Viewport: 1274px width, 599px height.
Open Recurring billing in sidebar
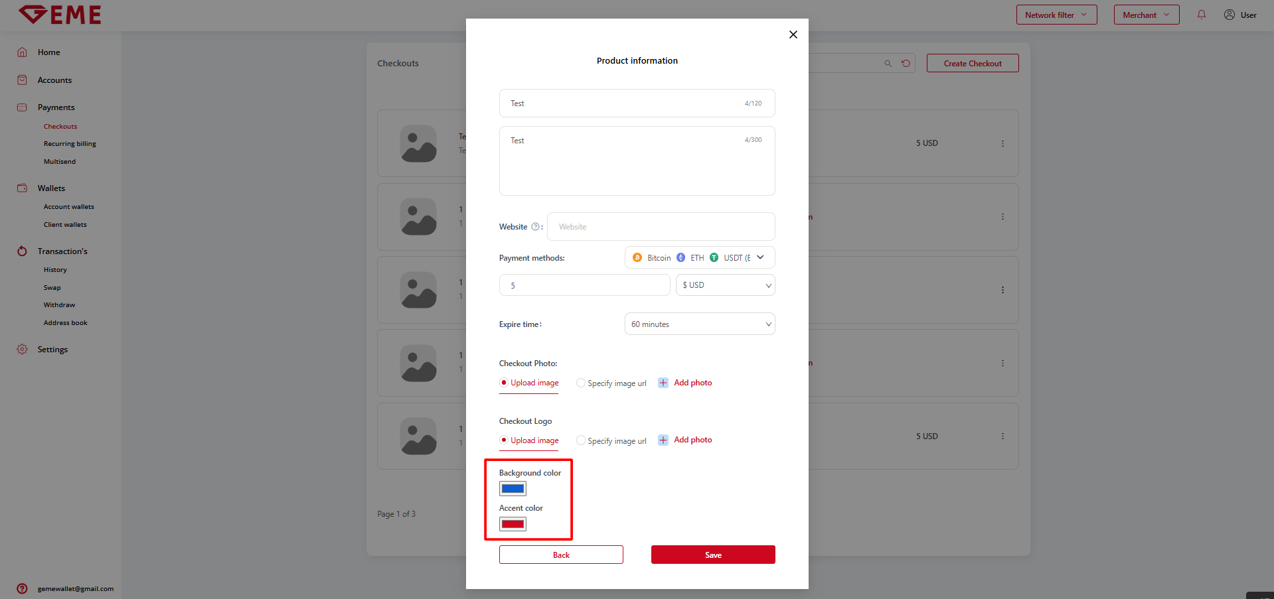point(70,144)
